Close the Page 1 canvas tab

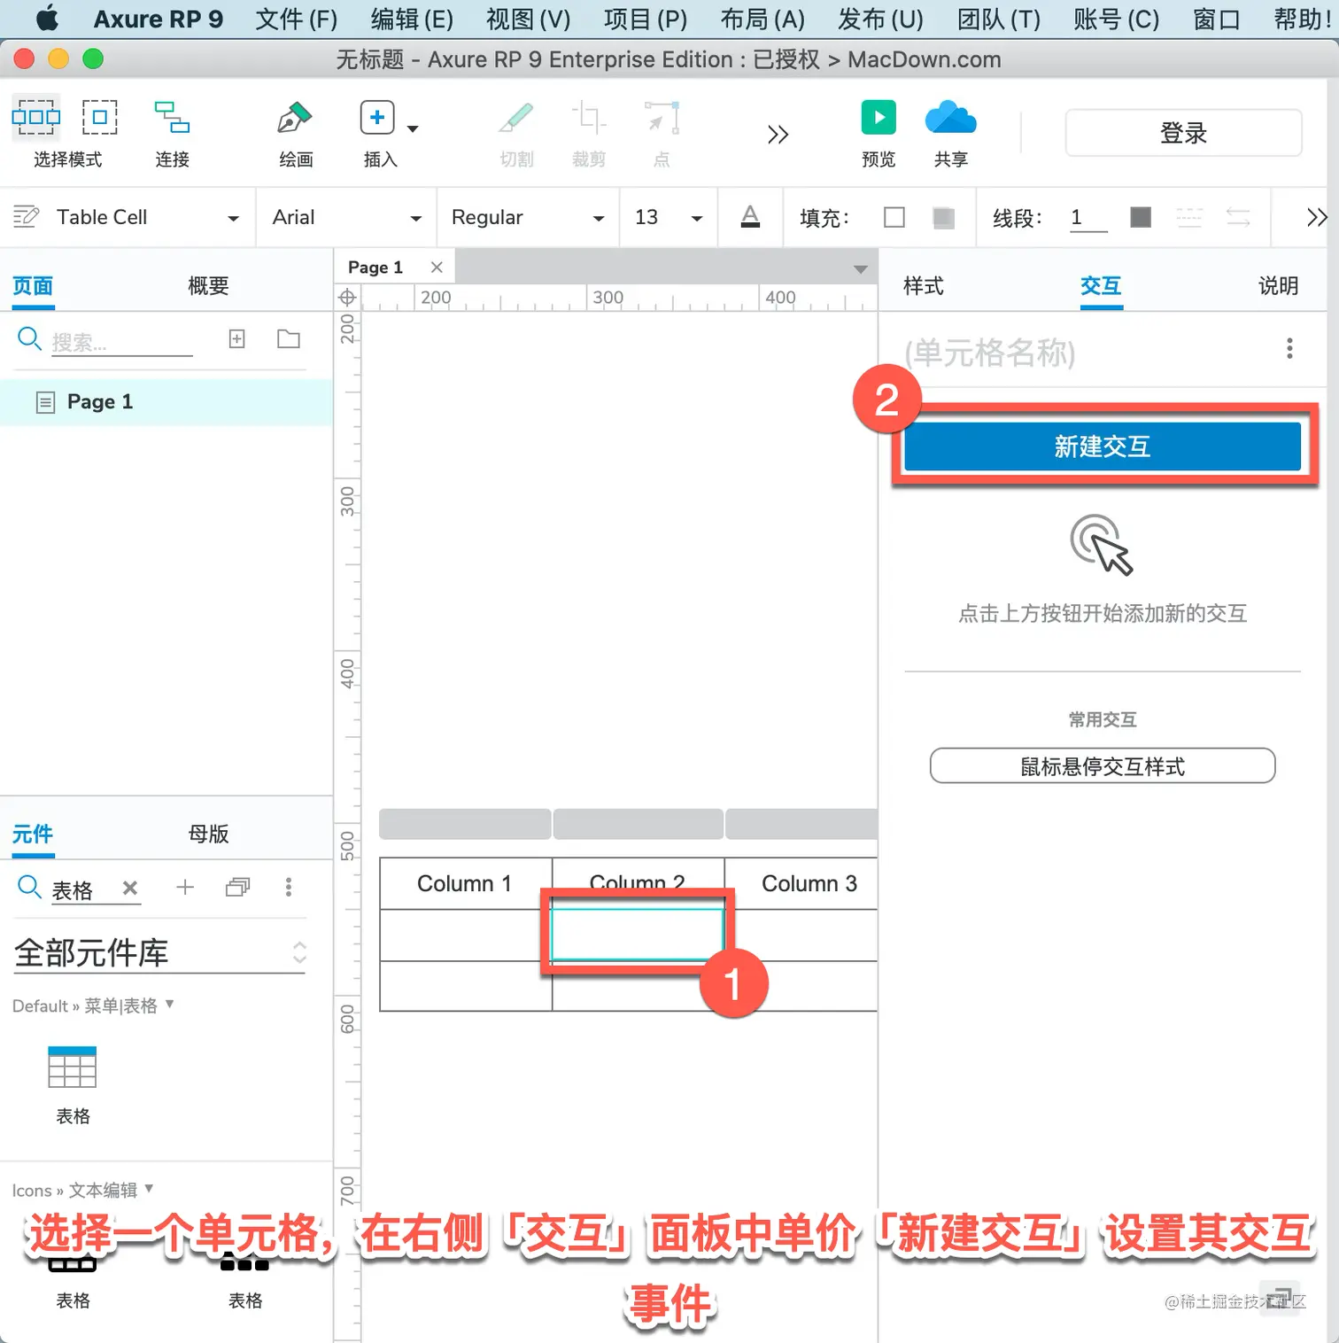click(x=437, y=267)
